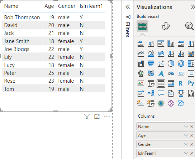Sort table by Age column header

pos(49,6)
